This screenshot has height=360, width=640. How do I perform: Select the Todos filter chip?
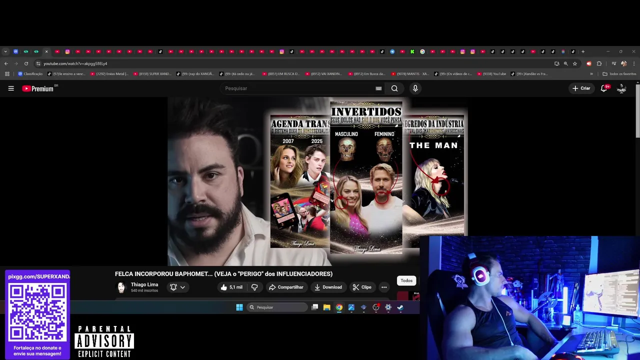[406, 280]
